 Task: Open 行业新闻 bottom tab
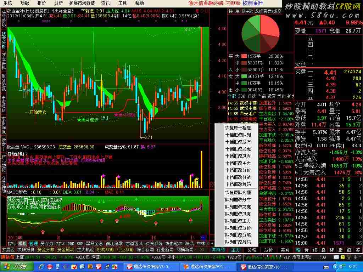(x=165, y=250)
